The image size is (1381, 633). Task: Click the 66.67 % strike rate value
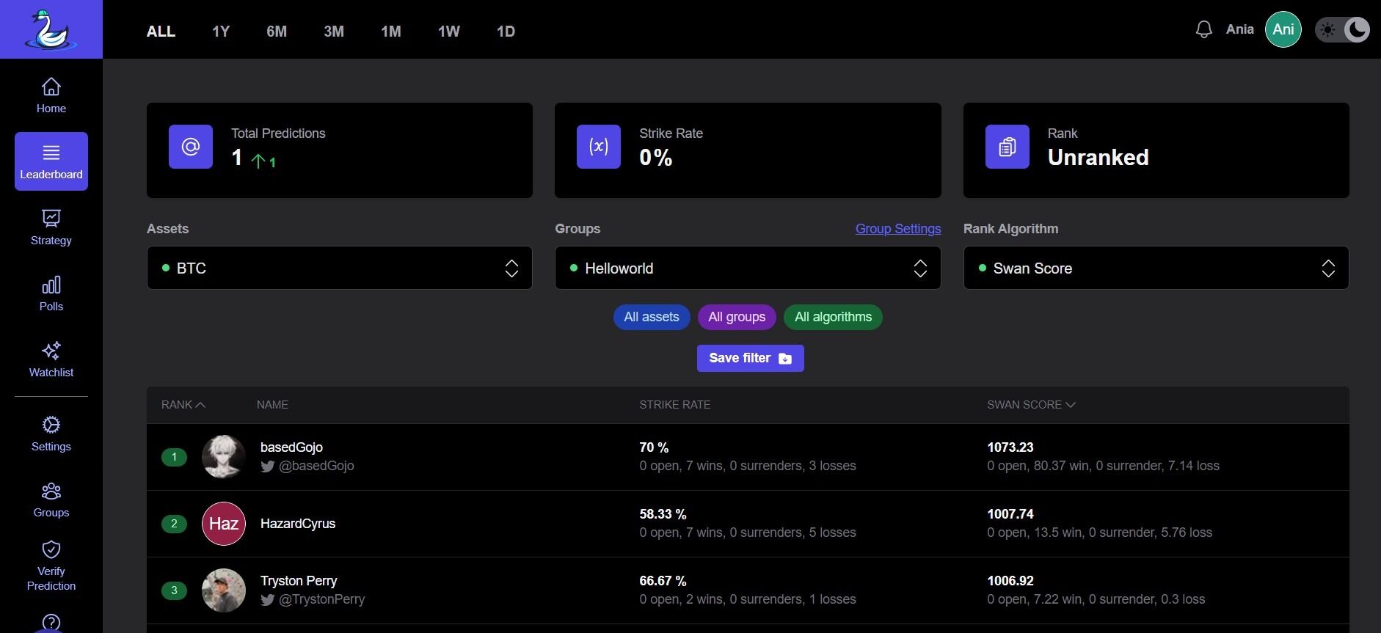[x=663, y=581]
